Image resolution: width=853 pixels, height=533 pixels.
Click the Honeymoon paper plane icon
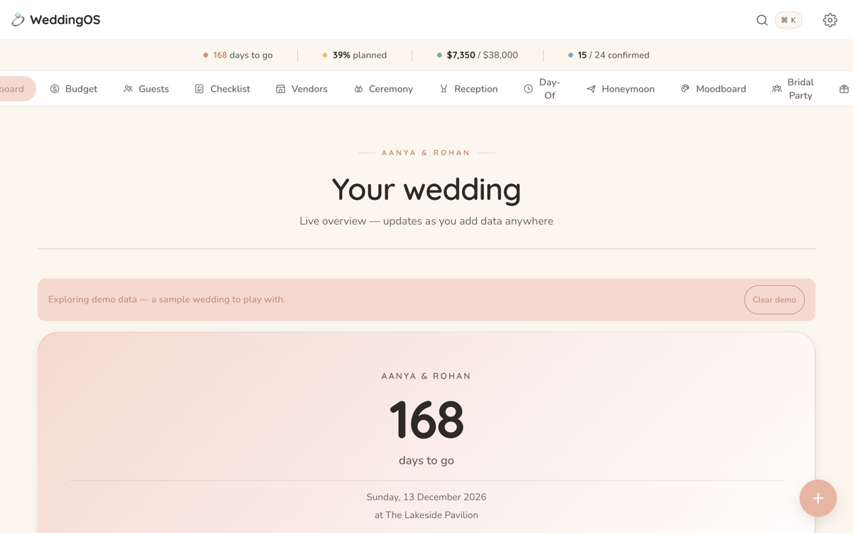(591, 89)
